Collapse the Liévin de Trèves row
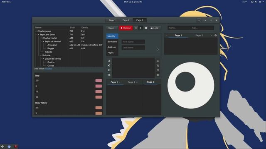This screenshot has width=266, height=149. click(x=44, y=59)
